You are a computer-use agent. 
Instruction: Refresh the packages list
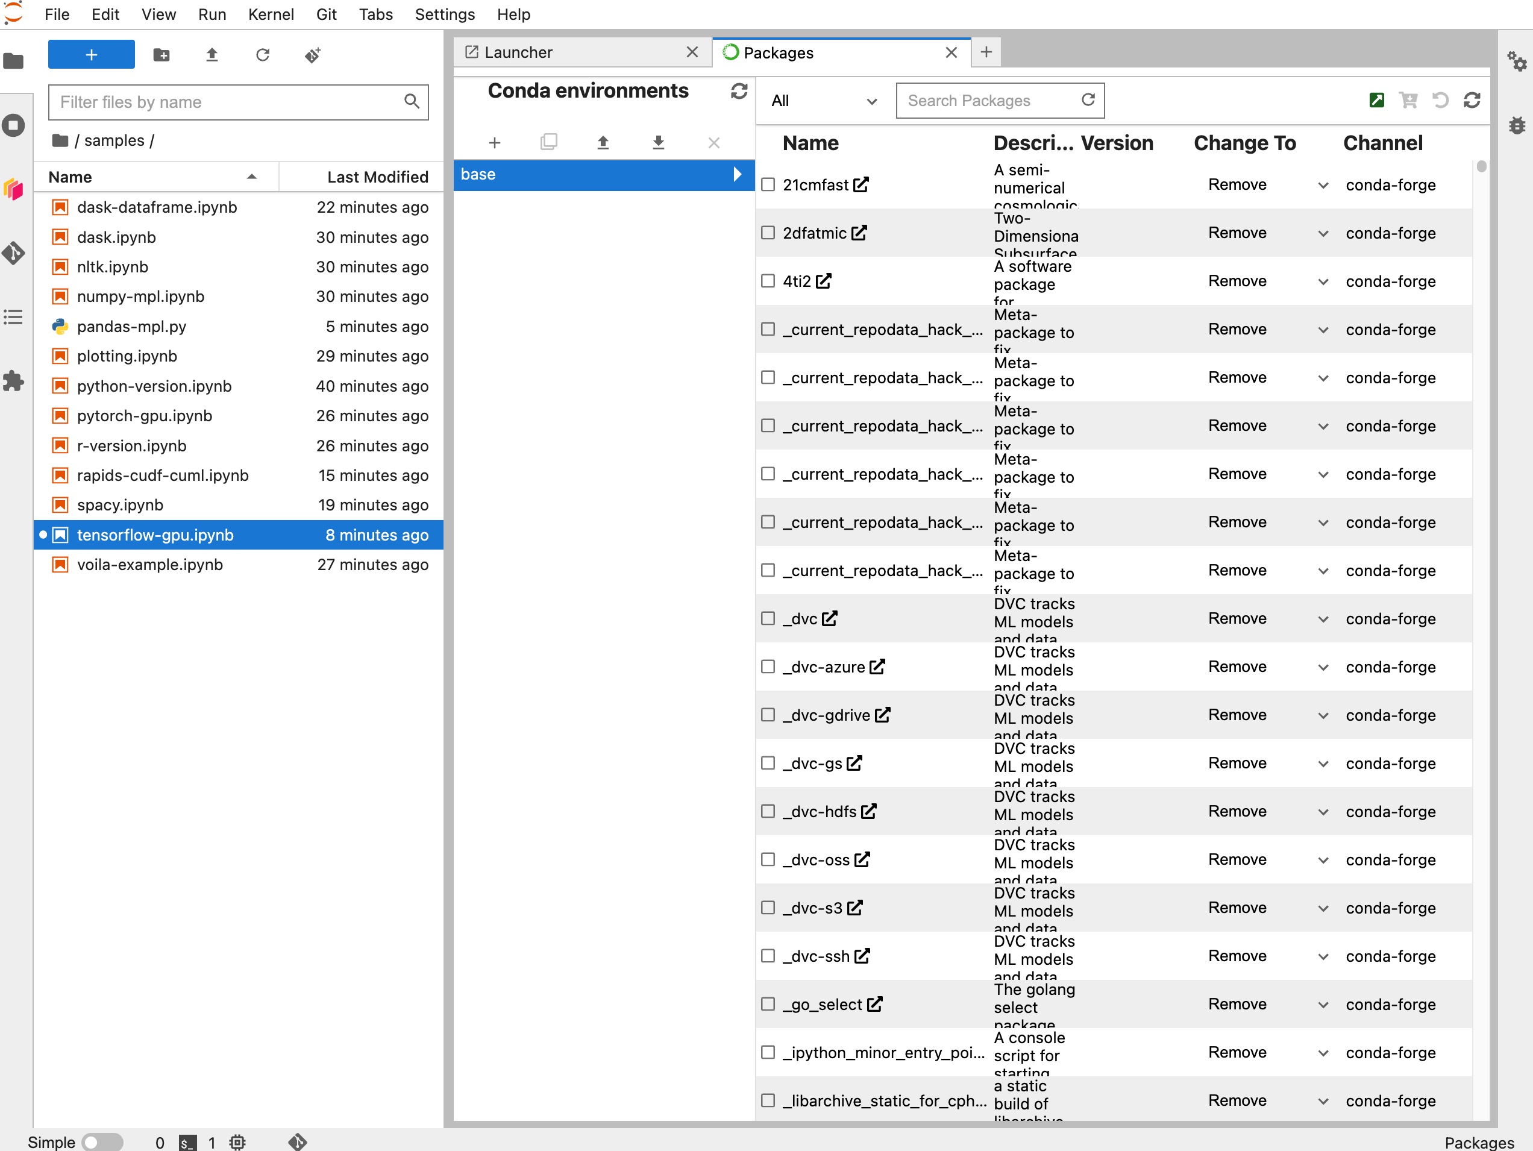(1473, 101)
